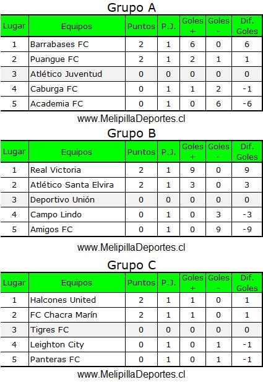
Task: Select the Deportivo Unión row
Action: click(x=131, y=200)
